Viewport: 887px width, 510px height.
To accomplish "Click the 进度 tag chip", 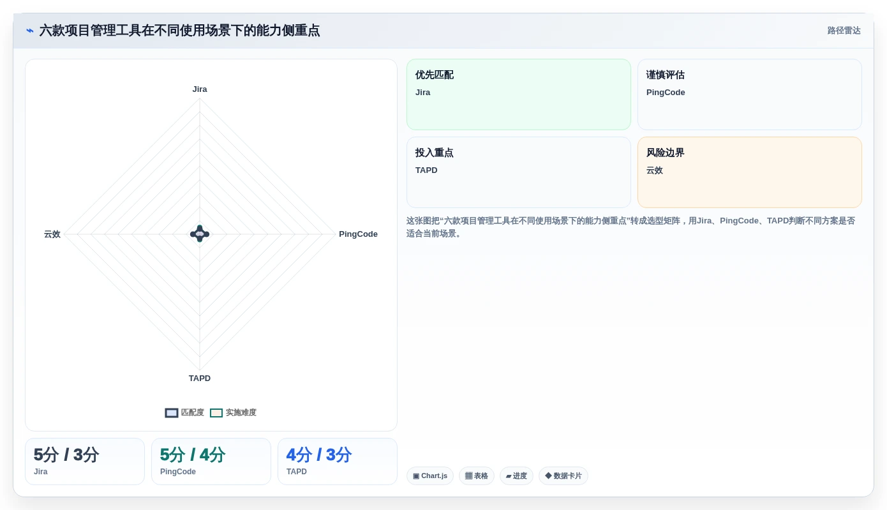I will pyautogui.click(x=516, y=476).
